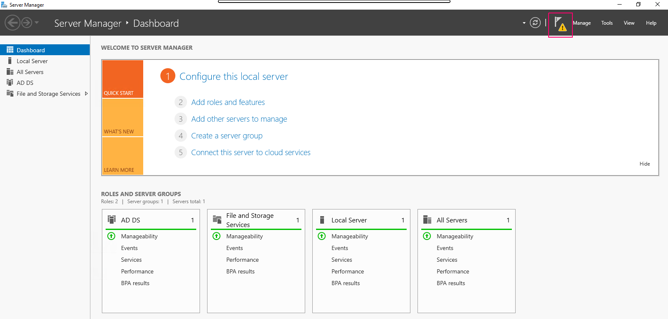Screen dimensions: 668x319
Task: Click the step 3 number circle
Action: coord(180,119)
